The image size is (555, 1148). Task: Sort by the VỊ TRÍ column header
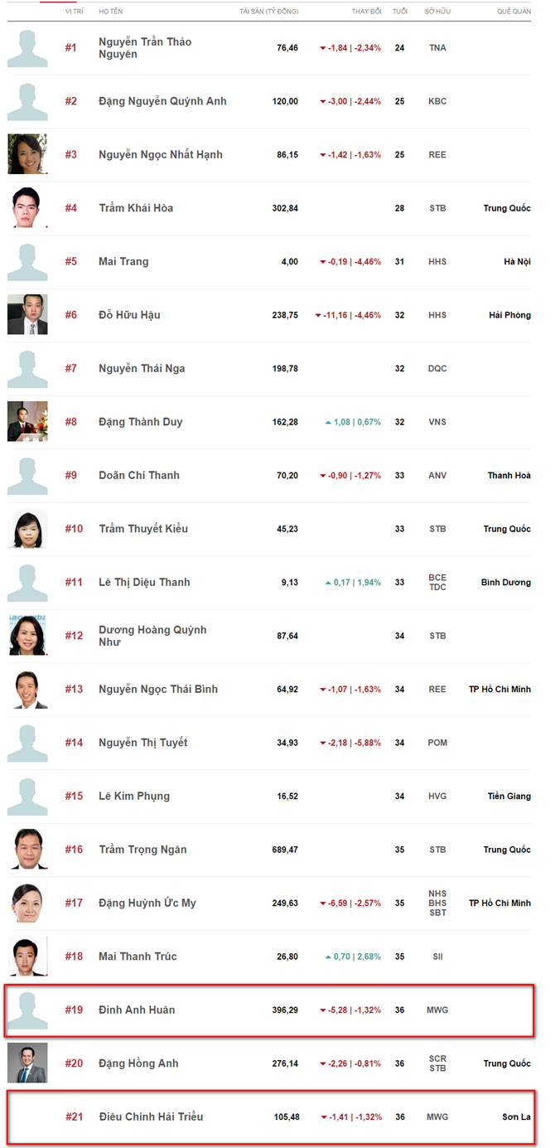tap(73, 12)
